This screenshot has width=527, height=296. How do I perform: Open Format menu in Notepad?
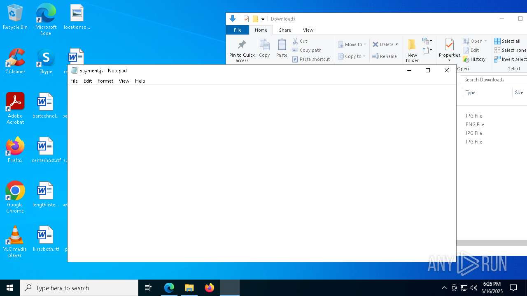pos(105,81)
